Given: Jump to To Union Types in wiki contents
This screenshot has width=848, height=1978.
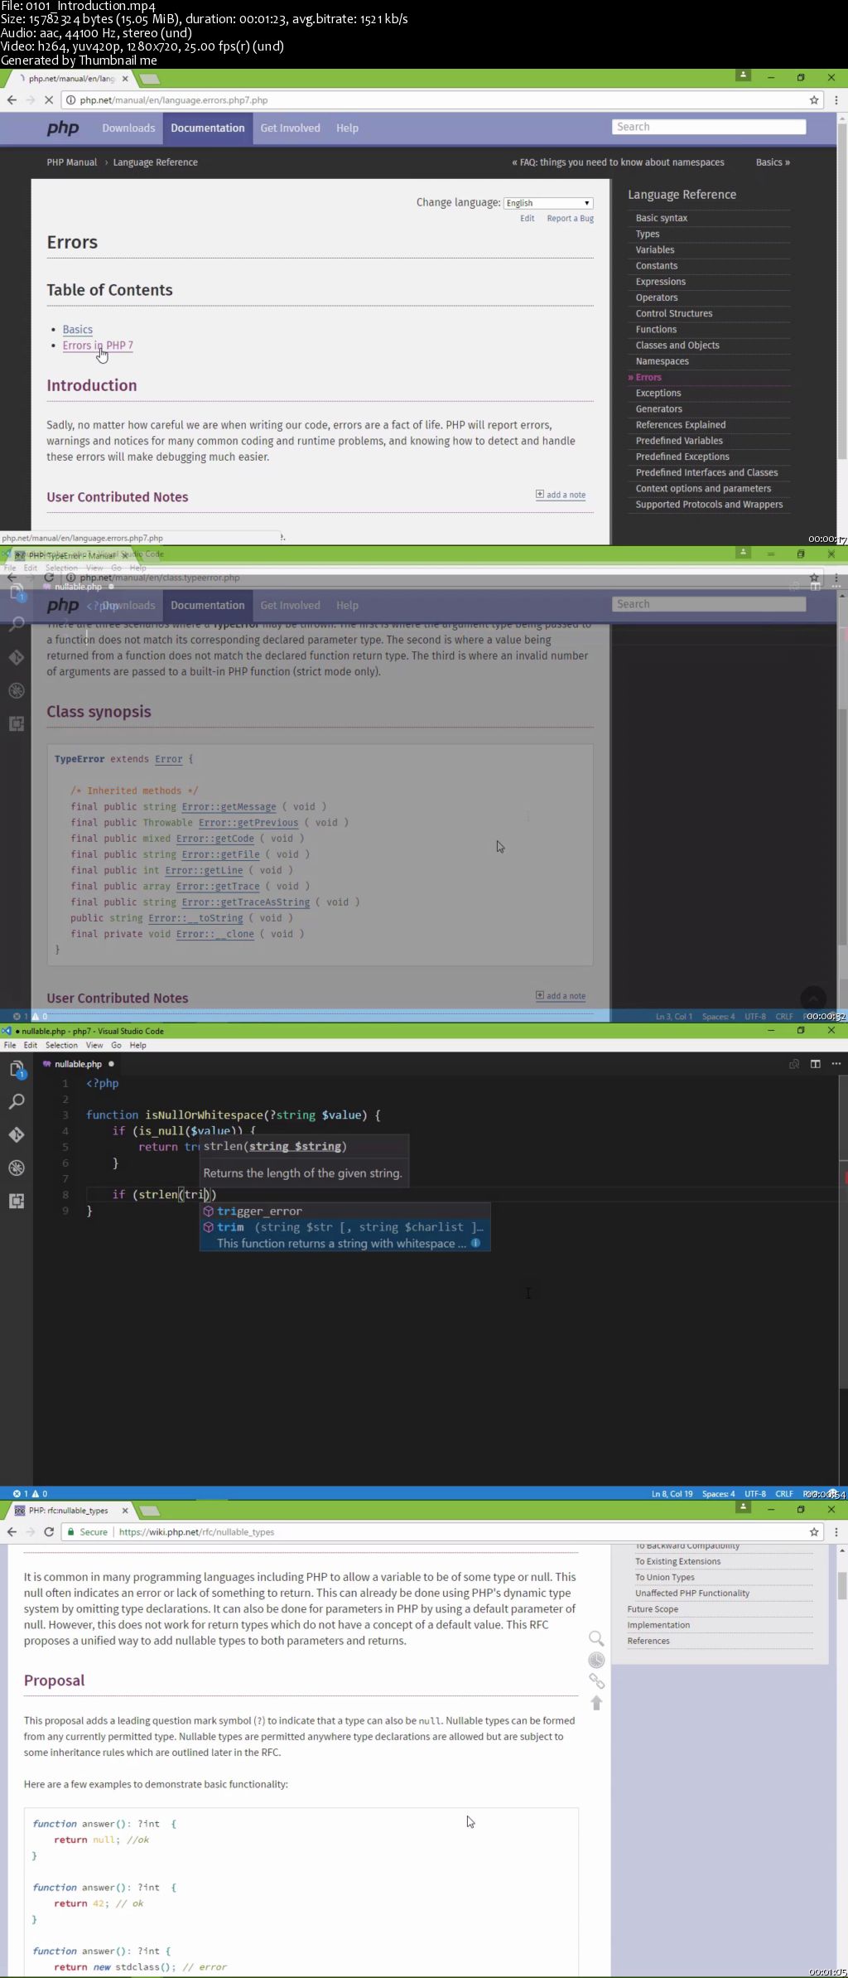Looking at the screenshot, I should point(665,1578).
